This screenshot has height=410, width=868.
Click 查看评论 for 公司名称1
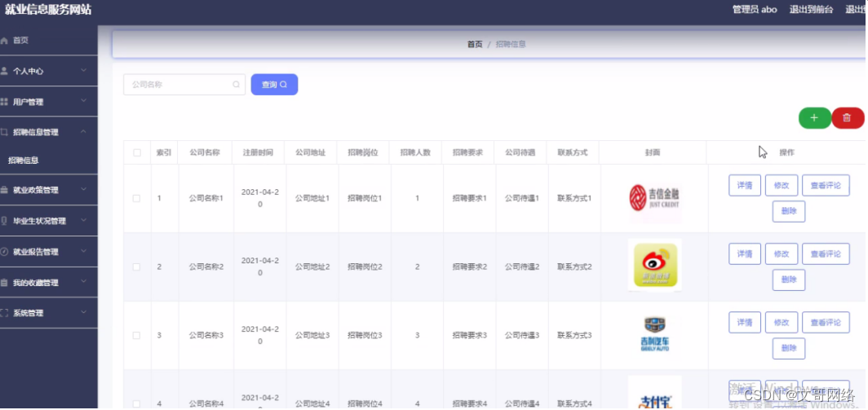coord(826,185)
